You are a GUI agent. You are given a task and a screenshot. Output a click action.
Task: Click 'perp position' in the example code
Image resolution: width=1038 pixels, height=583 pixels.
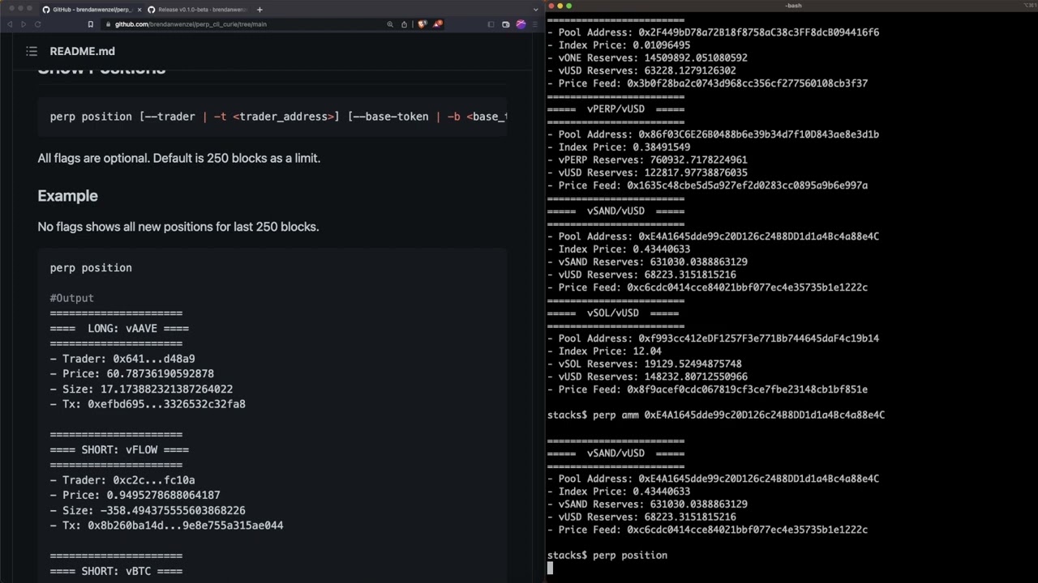[90, 268]
